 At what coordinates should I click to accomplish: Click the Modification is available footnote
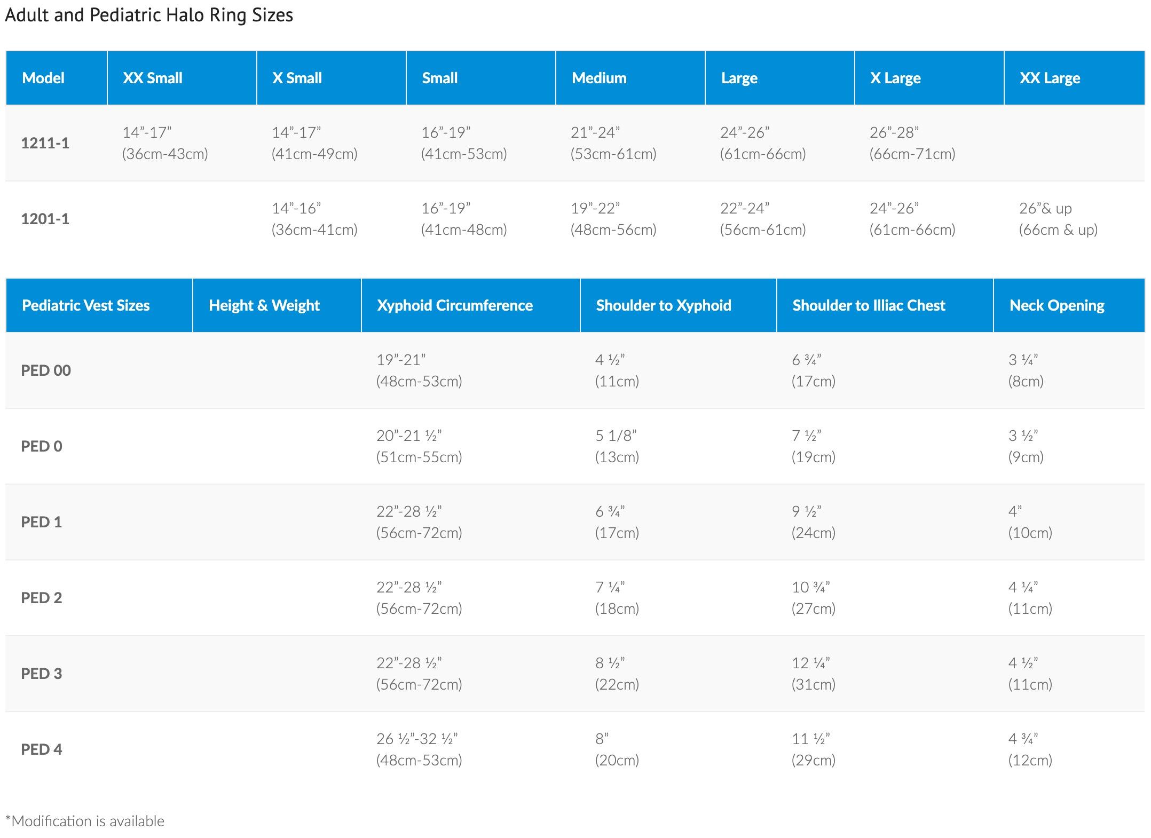coord(85,821)
